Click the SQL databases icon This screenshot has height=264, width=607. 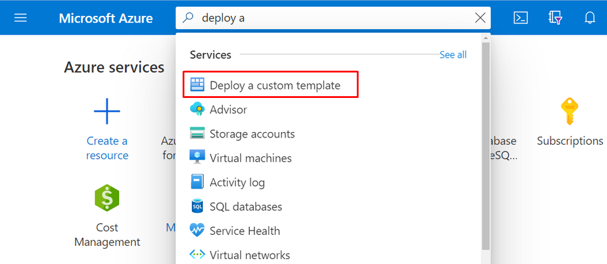(x=198, y=207)
